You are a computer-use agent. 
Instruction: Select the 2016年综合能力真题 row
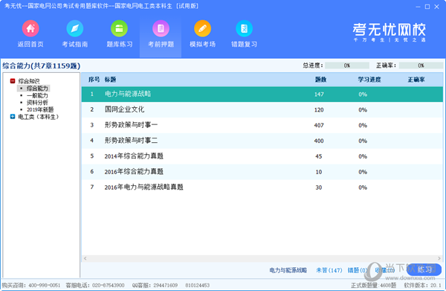point(262,172)
